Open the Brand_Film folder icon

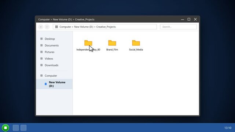click(x=112, y=43)
